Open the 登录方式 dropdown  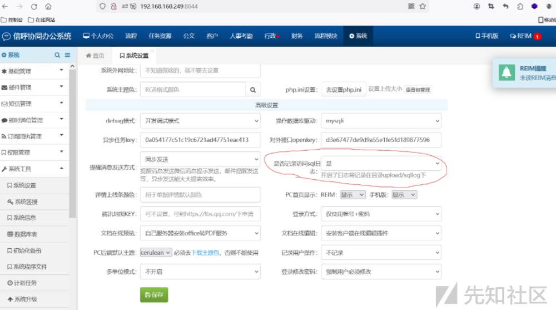pos(383,214)
